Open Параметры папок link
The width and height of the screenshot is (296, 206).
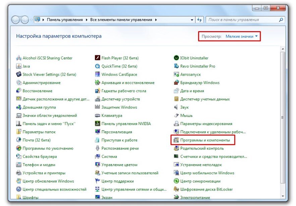click(x=39, y=132)
